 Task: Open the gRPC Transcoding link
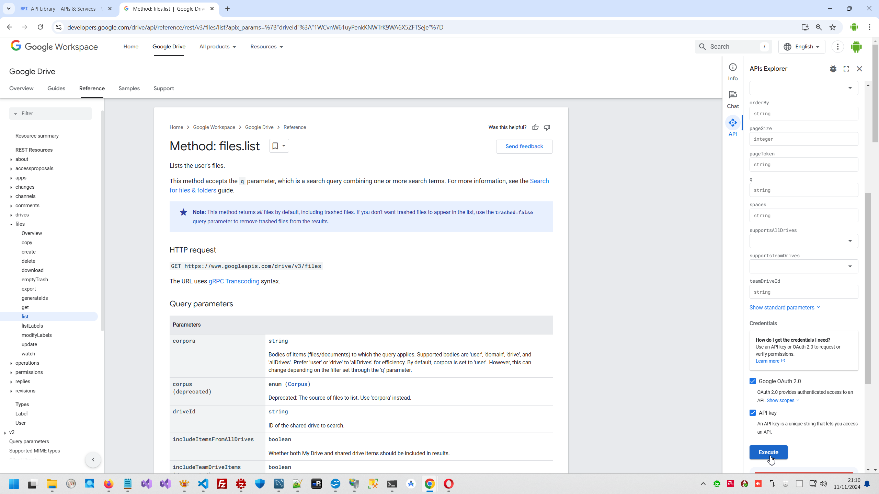tap(234, 281)
